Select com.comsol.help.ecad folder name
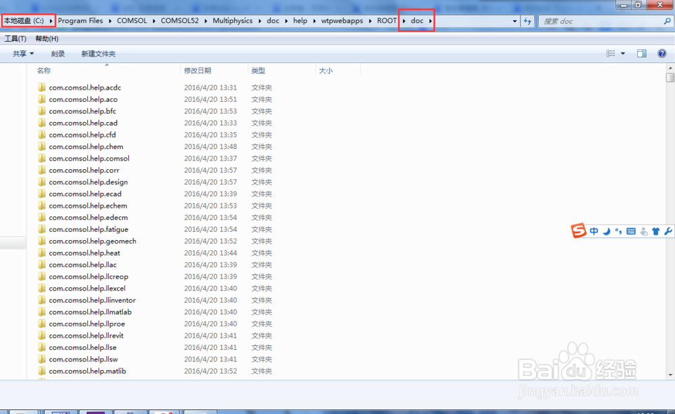The height and width of the screenshot is (414, 675). pos(85,194)
